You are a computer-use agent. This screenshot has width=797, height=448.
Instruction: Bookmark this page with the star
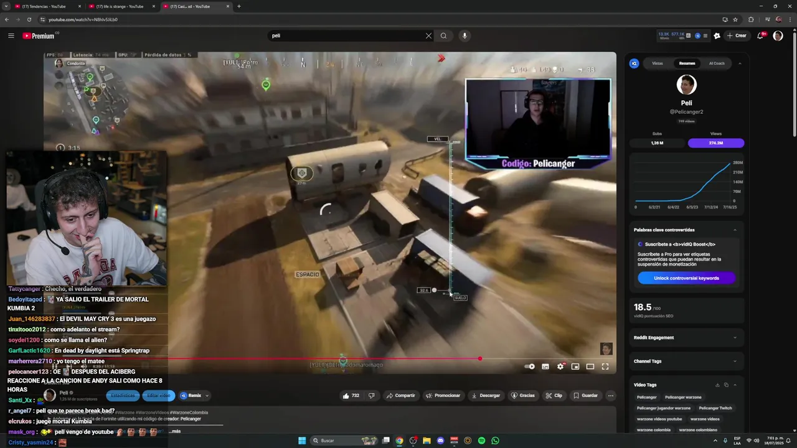(735, 19)
